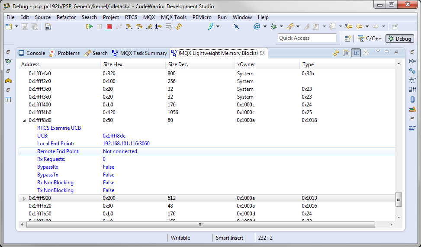421x247 pixels.
Task: Click the Skip All Breakpoints icon
Action: point(236,27)
